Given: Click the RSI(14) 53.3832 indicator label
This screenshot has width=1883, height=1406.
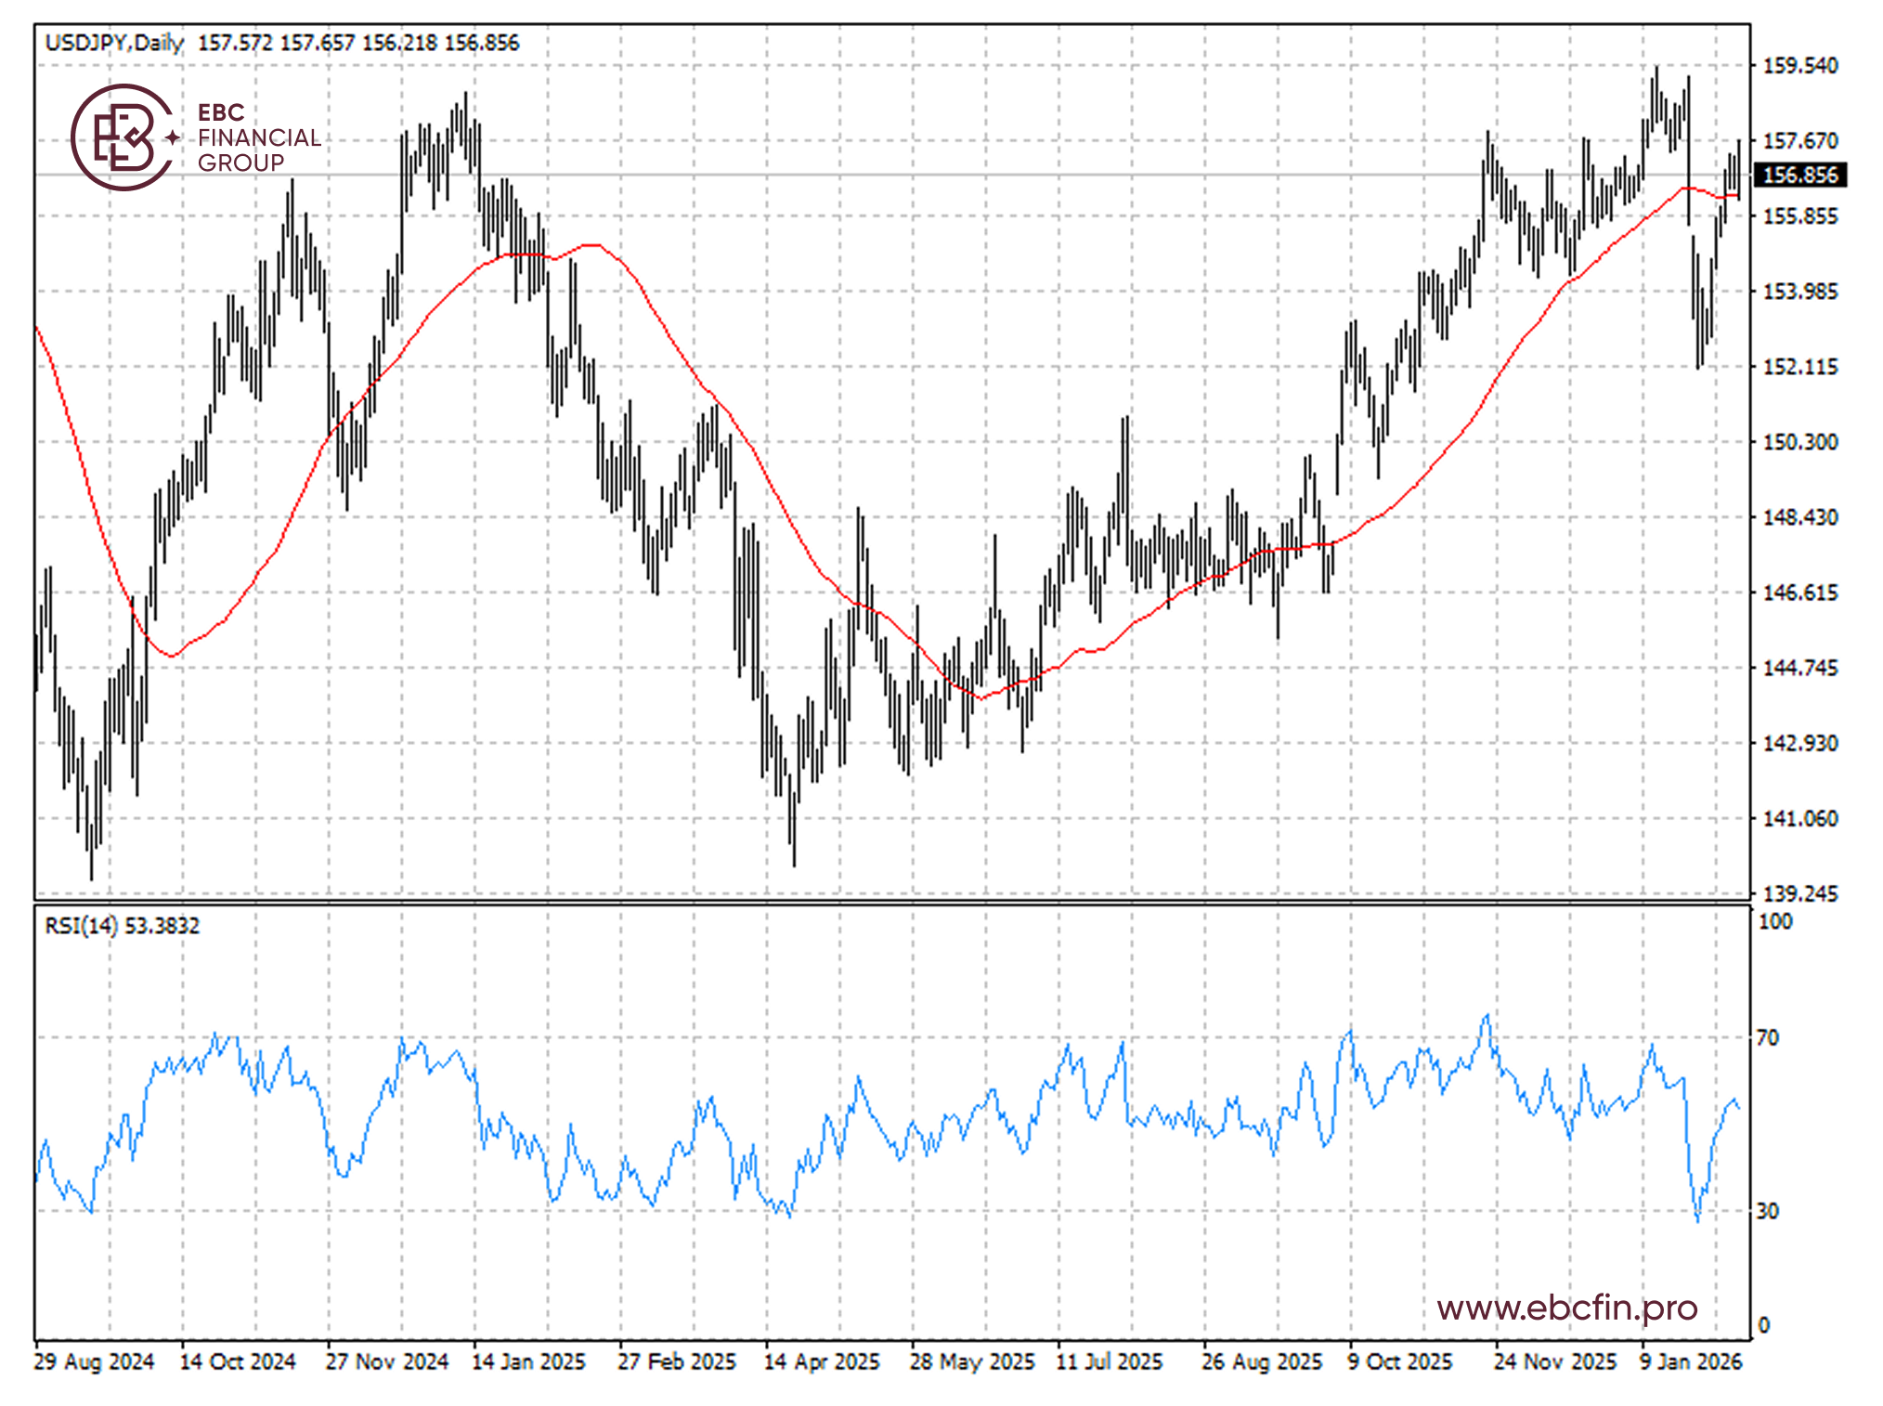Looking at the screenshot, I should [x=122, y=925].
